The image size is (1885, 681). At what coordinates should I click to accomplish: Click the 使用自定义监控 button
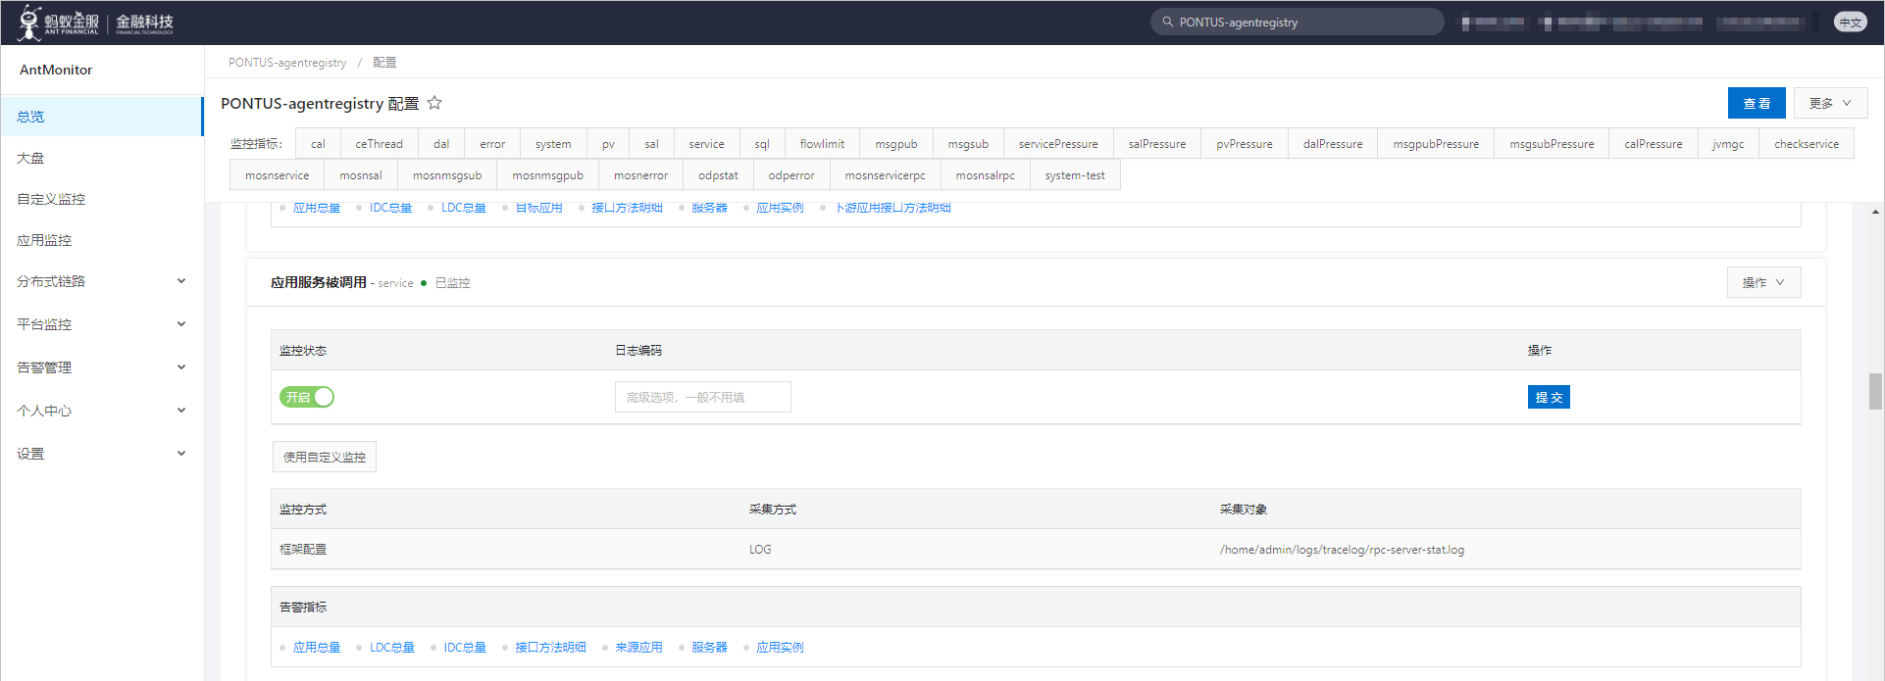[x=325, y=457]
